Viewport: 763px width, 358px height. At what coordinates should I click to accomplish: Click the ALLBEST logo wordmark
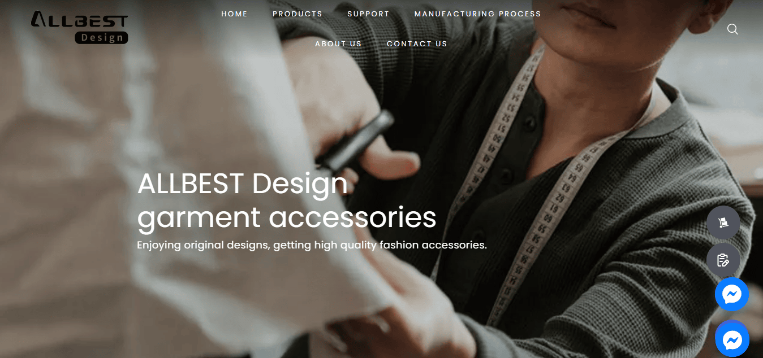79,20
